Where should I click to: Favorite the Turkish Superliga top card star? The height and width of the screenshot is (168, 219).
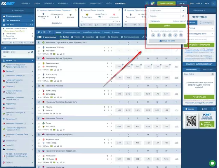click(119, 10)
